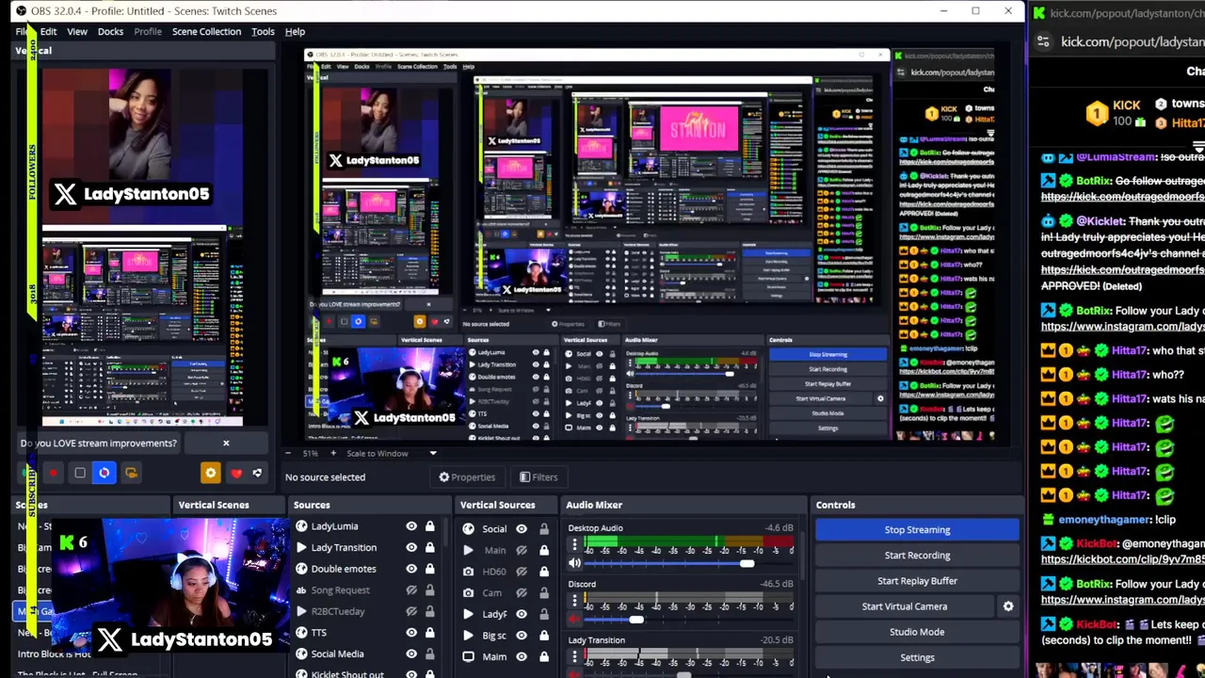1205x678 pixels.
Task: Click Desktop Audio volume slider handle
Action: click(x=747, y=563)
